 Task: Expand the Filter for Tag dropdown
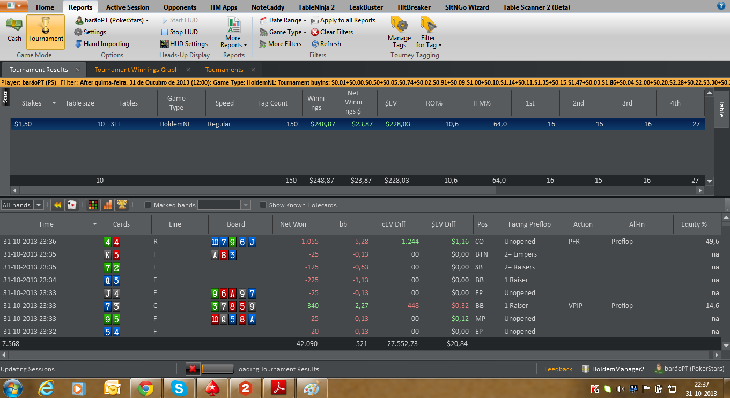pyautogui.click(x=429, y=32)
